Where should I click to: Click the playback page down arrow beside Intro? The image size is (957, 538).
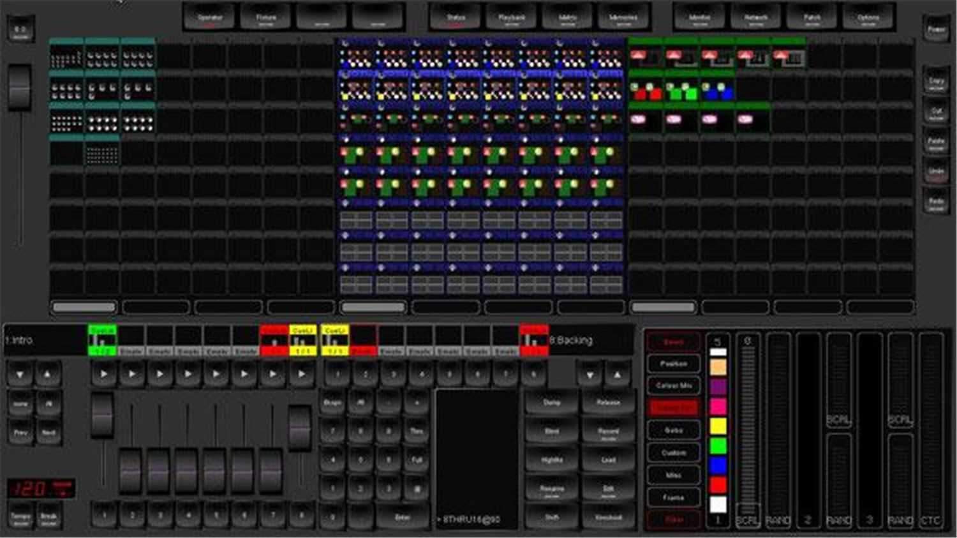[x=20, y=374]
